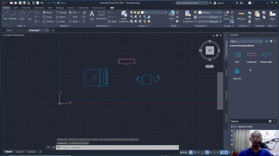Click the Stretch tool

(48, 21)
